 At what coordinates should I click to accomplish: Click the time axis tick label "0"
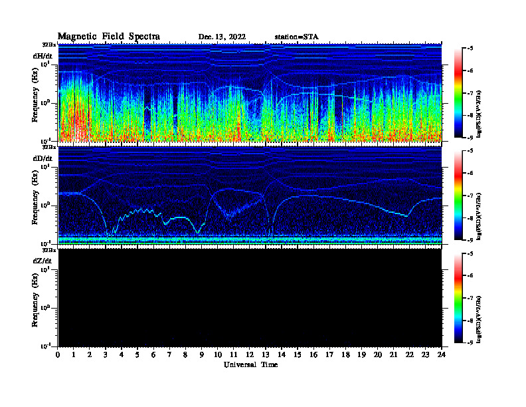coord(58,355)
